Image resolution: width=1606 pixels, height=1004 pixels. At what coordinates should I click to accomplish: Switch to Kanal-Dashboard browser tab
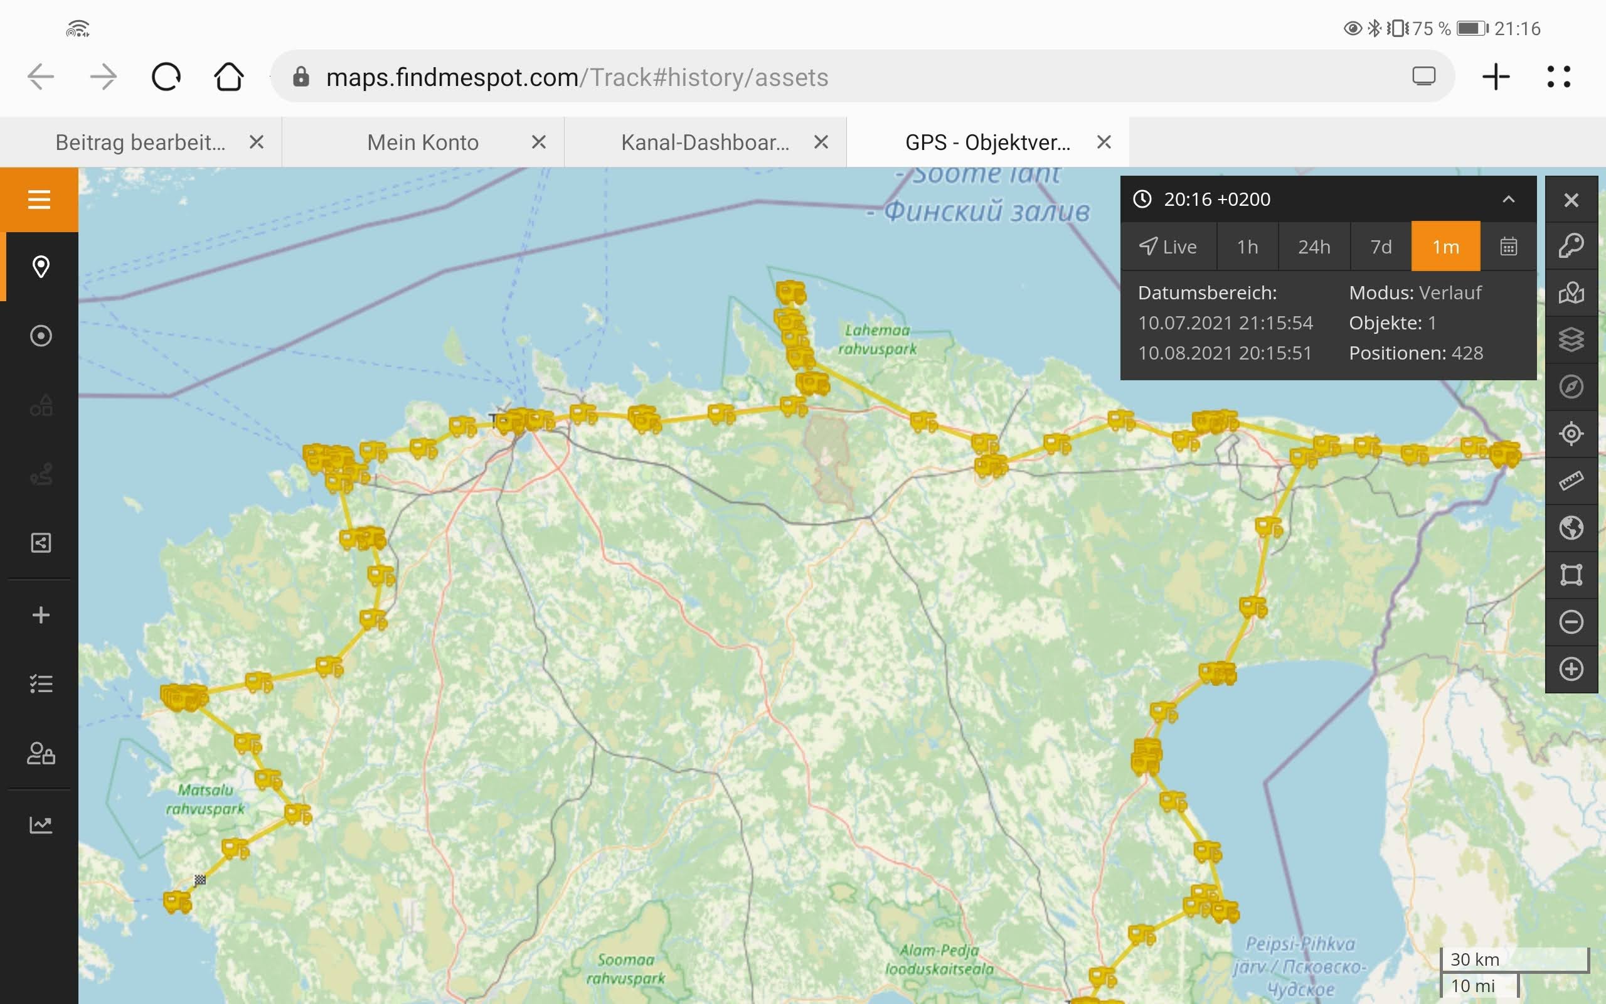705,142
